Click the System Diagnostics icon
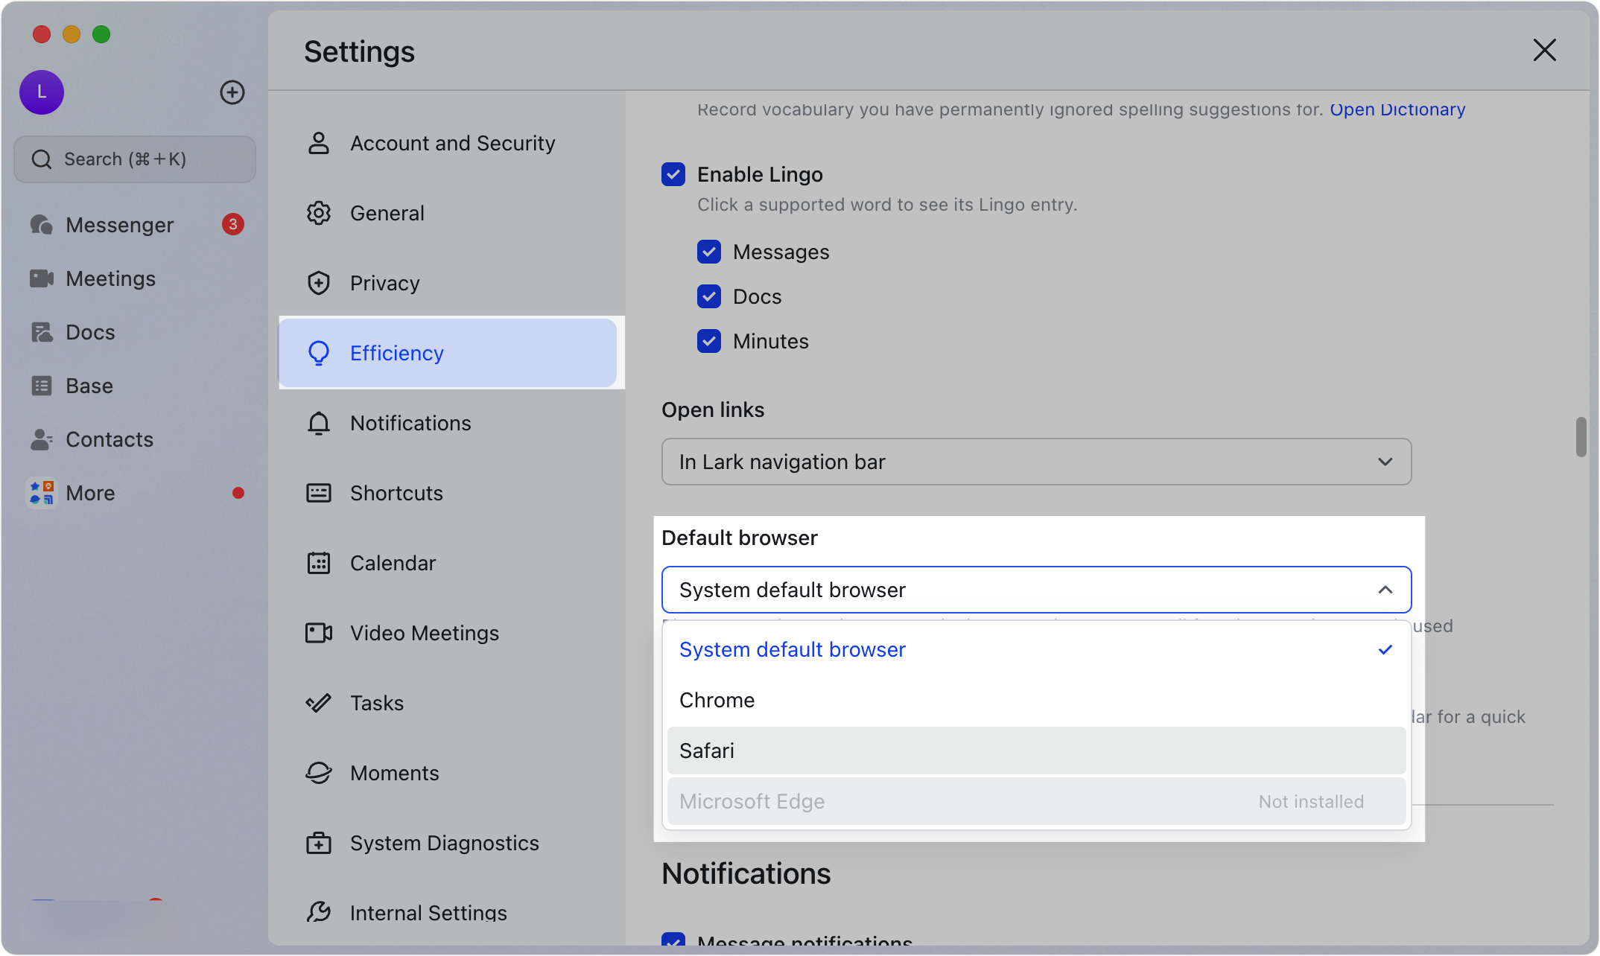 click(319, 842)
